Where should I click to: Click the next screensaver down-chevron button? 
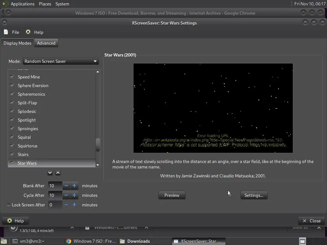point(50,173)
